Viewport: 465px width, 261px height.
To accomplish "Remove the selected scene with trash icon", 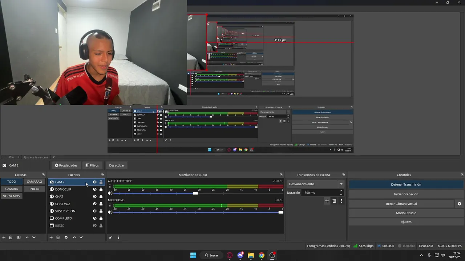I will coord(11,237).
